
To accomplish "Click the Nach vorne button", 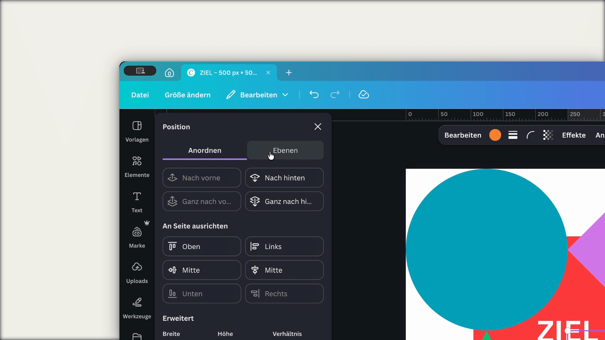I will click(202, 178).
